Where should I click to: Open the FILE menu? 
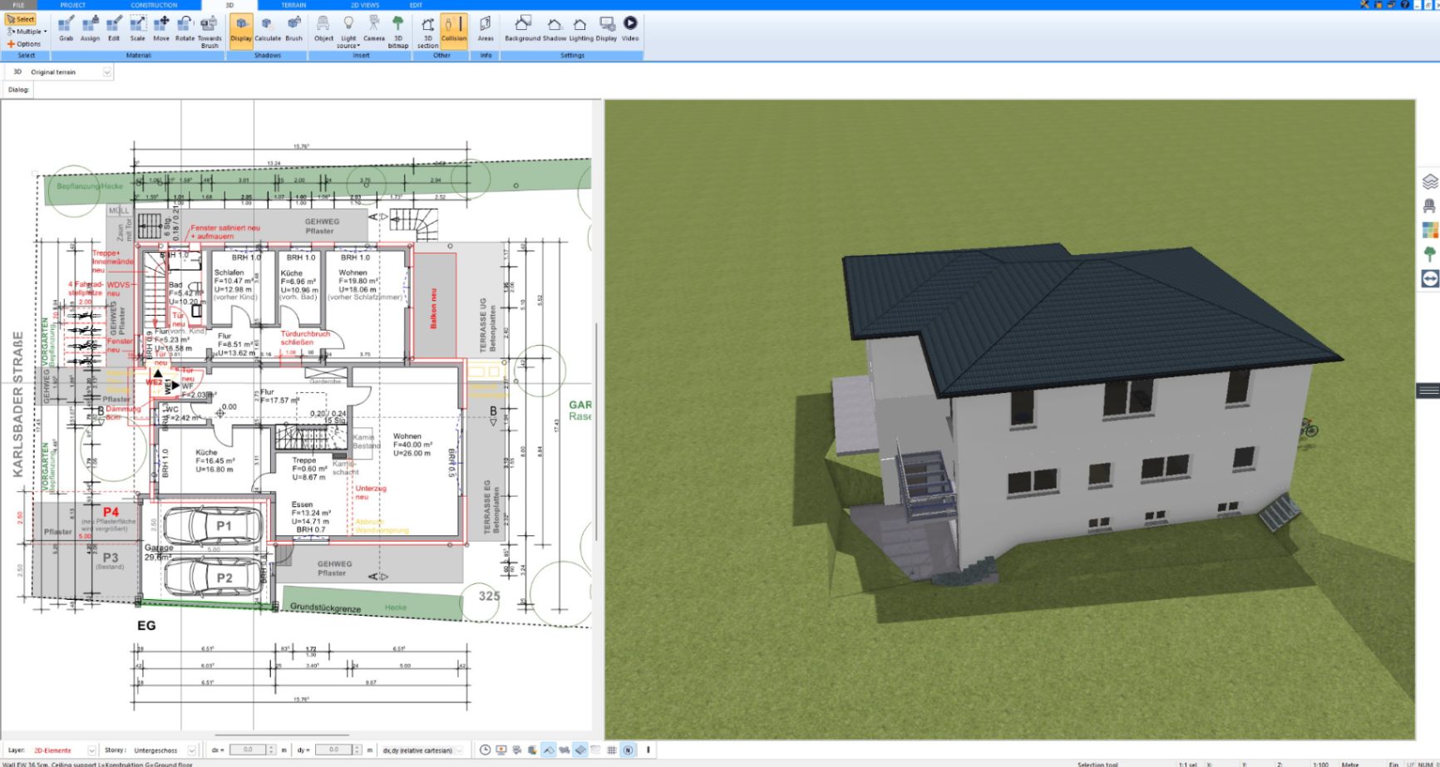point(18,5)
